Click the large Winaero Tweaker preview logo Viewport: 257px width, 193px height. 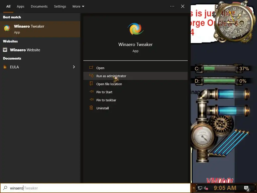(x=135, y=29)
